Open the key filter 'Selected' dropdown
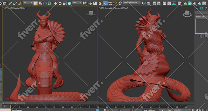Screen dimensions: 208x111 click(x=182, y=110)
